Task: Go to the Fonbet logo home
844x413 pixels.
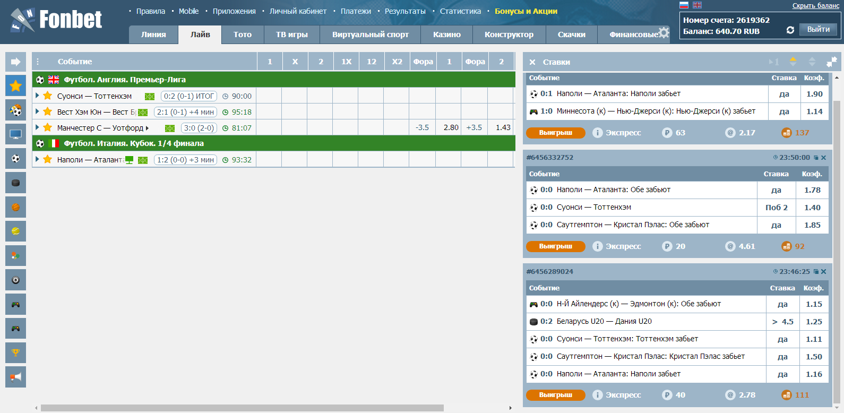Action: click(56, 20)
